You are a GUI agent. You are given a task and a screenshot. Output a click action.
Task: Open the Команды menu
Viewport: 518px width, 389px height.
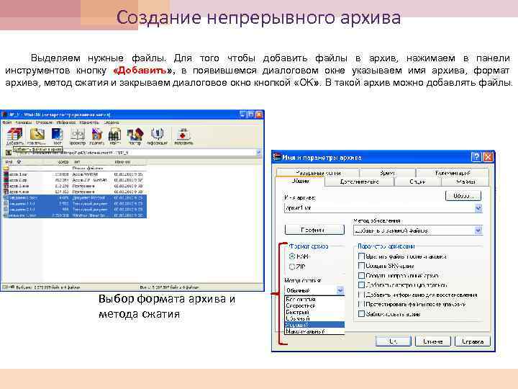coord(24,122)
